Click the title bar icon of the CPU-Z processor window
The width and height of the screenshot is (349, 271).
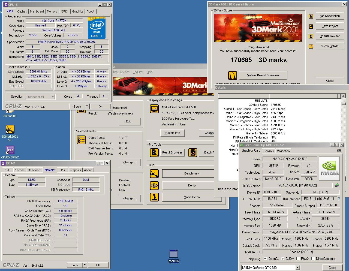point(6,5)
